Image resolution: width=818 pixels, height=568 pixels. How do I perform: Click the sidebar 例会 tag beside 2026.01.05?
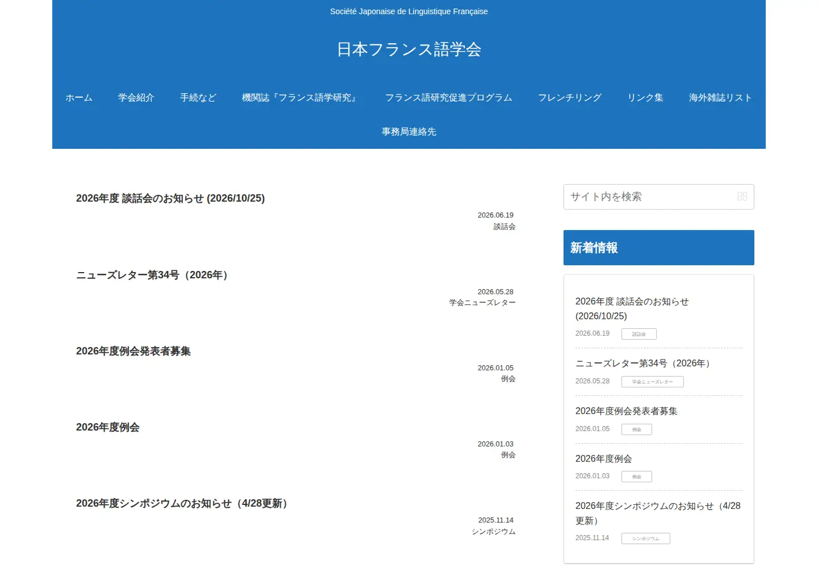coord(637,429)
